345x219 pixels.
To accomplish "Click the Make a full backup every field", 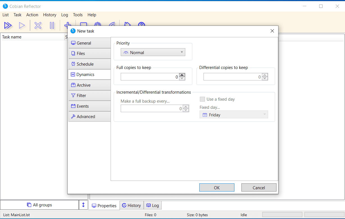I will (152, 109).
